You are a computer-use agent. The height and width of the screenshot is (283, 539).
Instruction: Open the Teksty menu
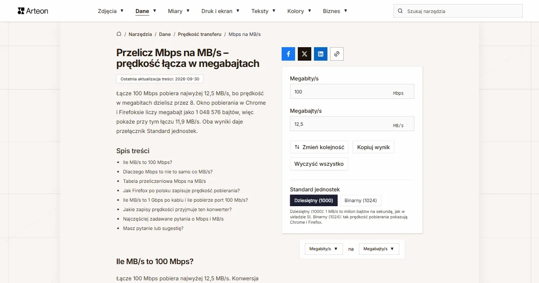pos(264,11)
